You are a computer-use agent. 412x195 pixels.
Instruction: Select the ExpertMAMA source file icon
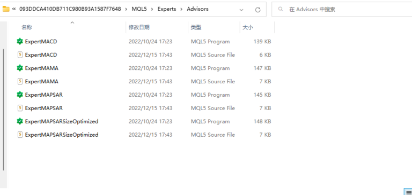click(20, 81)
